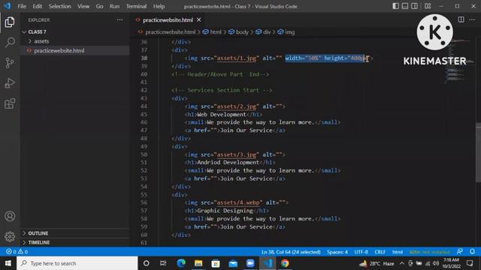Click in the taskbar search box
The width and height of the screenshot is (481, 270).
click(77, 263)
